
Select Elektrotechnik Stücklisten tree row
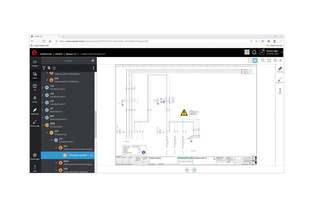tap(68, 73)
